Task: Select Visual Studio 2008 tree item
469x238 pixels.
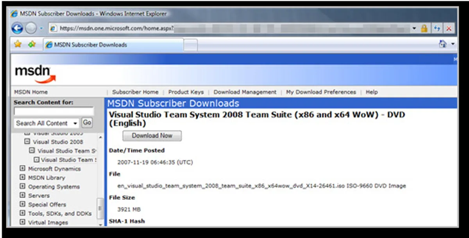Action: click(58, 142)
